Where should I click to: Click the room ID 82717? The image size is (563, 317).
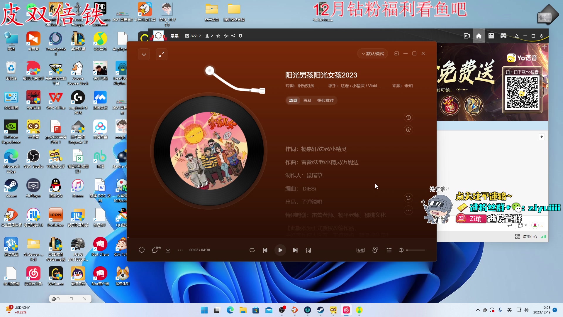pyautogui.click(x=193, y=36)
